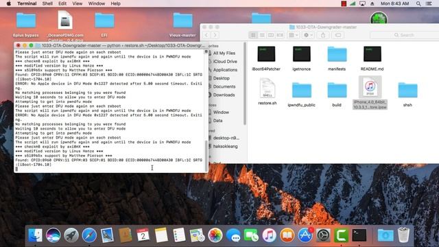439x247 pixels.
Task: Open Finder from the Dock
Action: pos(35,235)
